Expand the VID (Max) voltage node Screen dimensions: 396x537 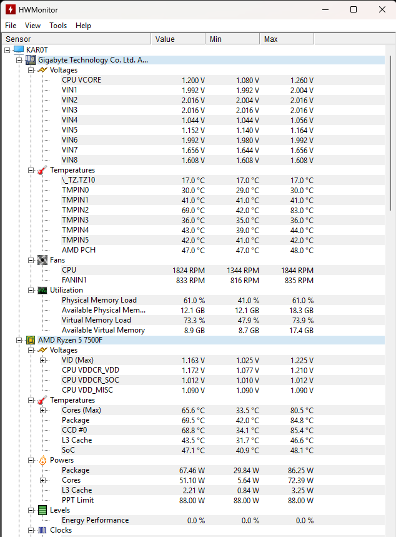[42, 360]
